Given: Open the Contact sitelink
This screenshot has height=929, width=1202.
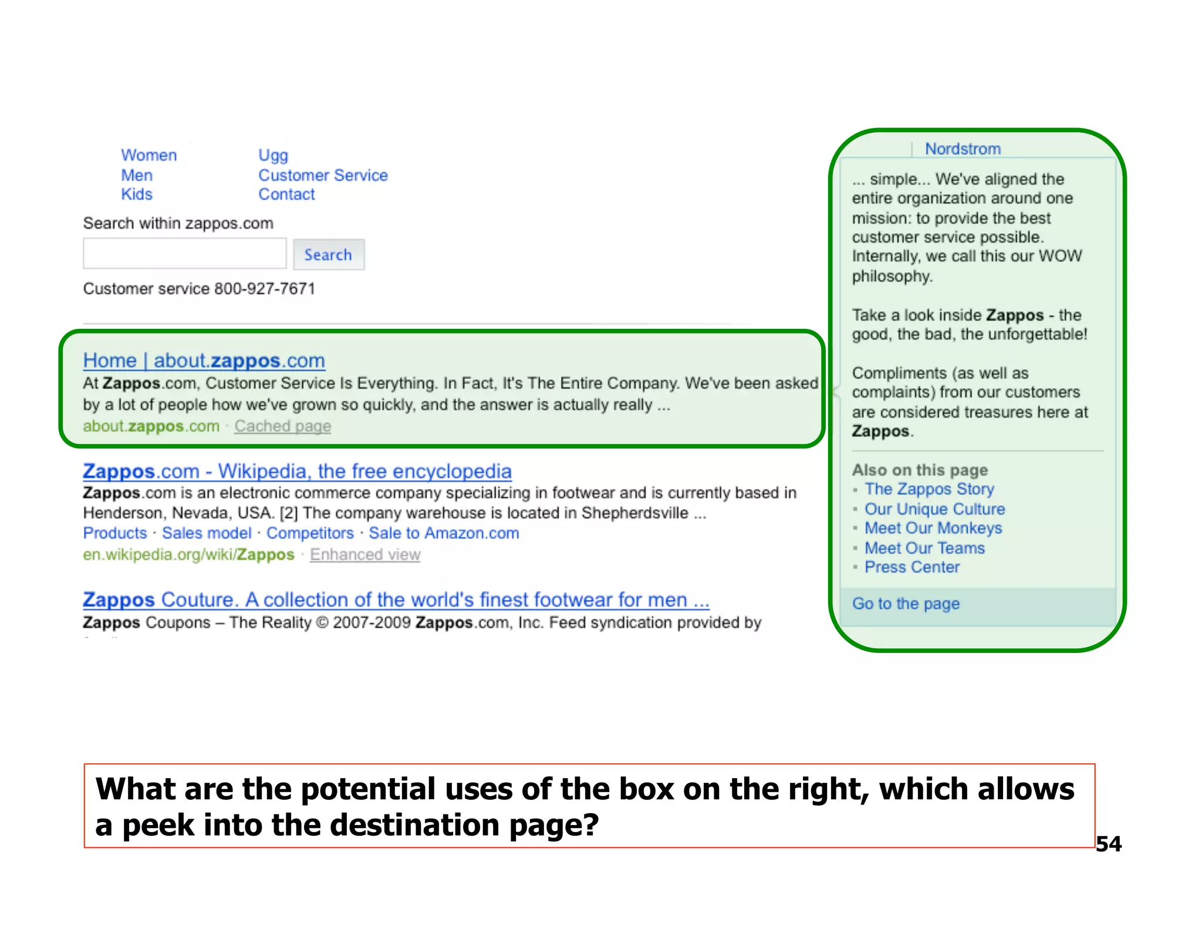Looking at the screenshot, I should point(286,194).
